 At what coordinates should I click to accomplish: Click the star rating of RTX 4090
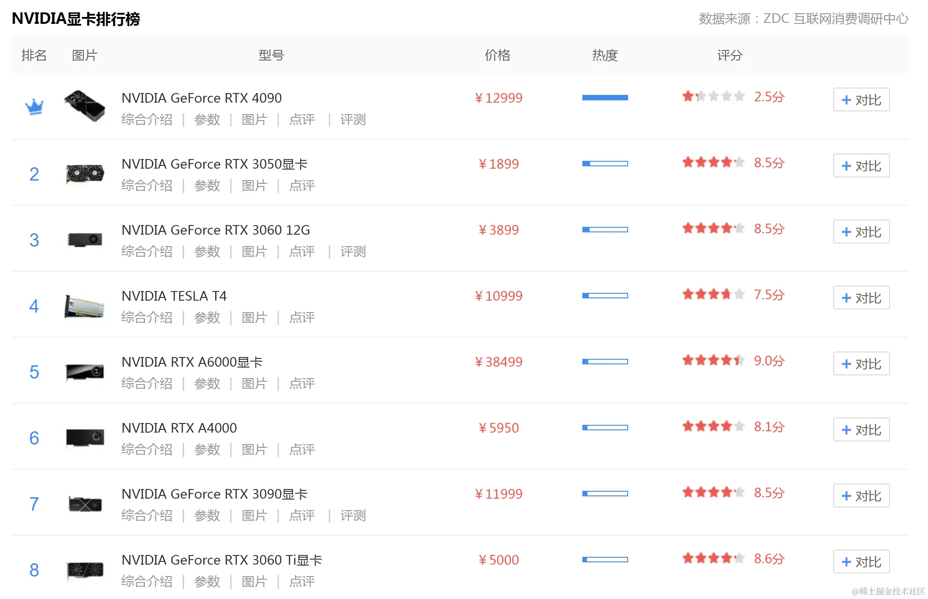pyautogui.click(x=713, y=97)
